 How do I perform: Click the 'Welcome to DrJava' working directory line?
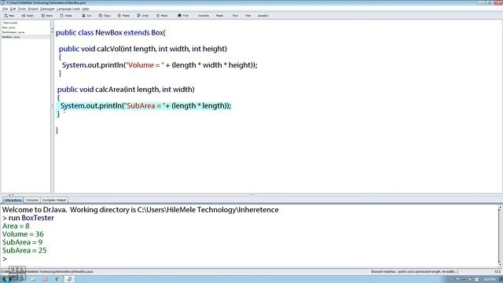tap(140, 210)
